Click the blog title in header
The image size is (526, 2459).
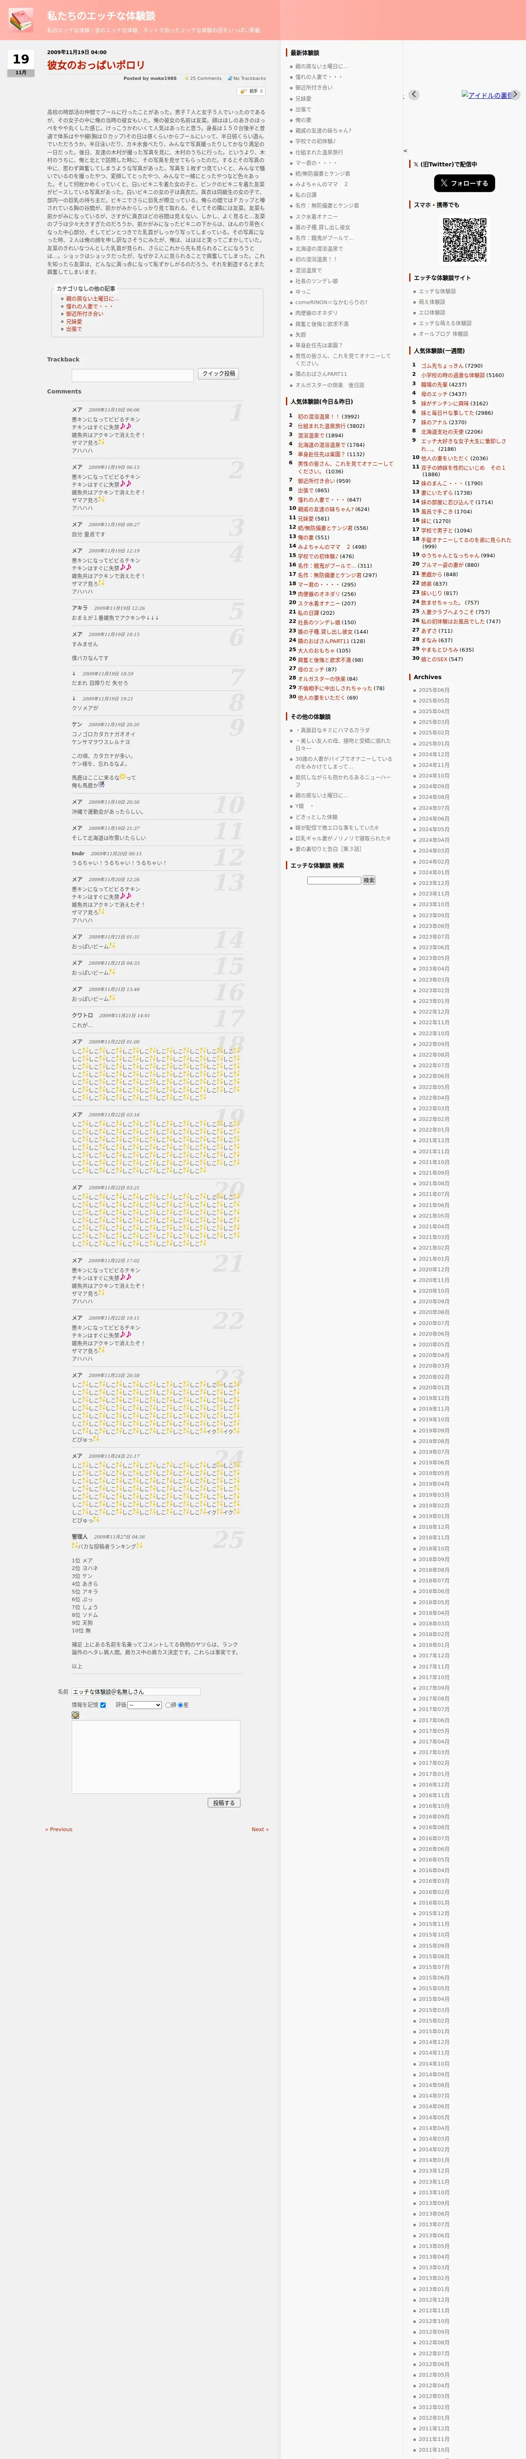pyautogui.click(x=100, y=16)
